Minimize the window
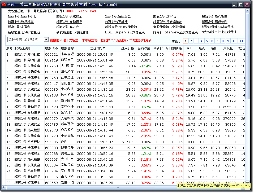Image resolution: width=254 pixels, height=193 pixels. (x=234, y=4)
